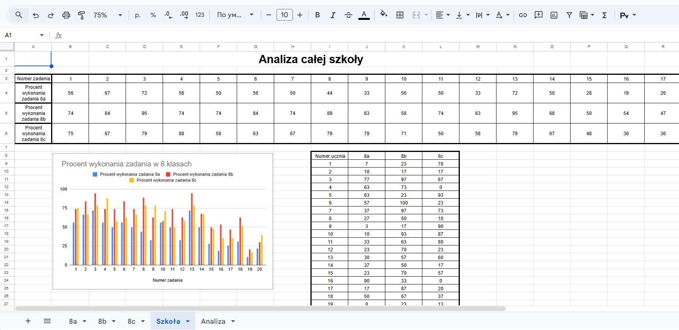Click the Add sheet plus button
Screen dimensions: 679x330
[x=28, y=321]
